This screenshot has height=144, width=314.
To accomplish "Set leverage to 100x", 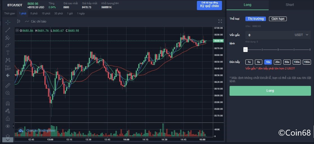I will pos(297,62).
